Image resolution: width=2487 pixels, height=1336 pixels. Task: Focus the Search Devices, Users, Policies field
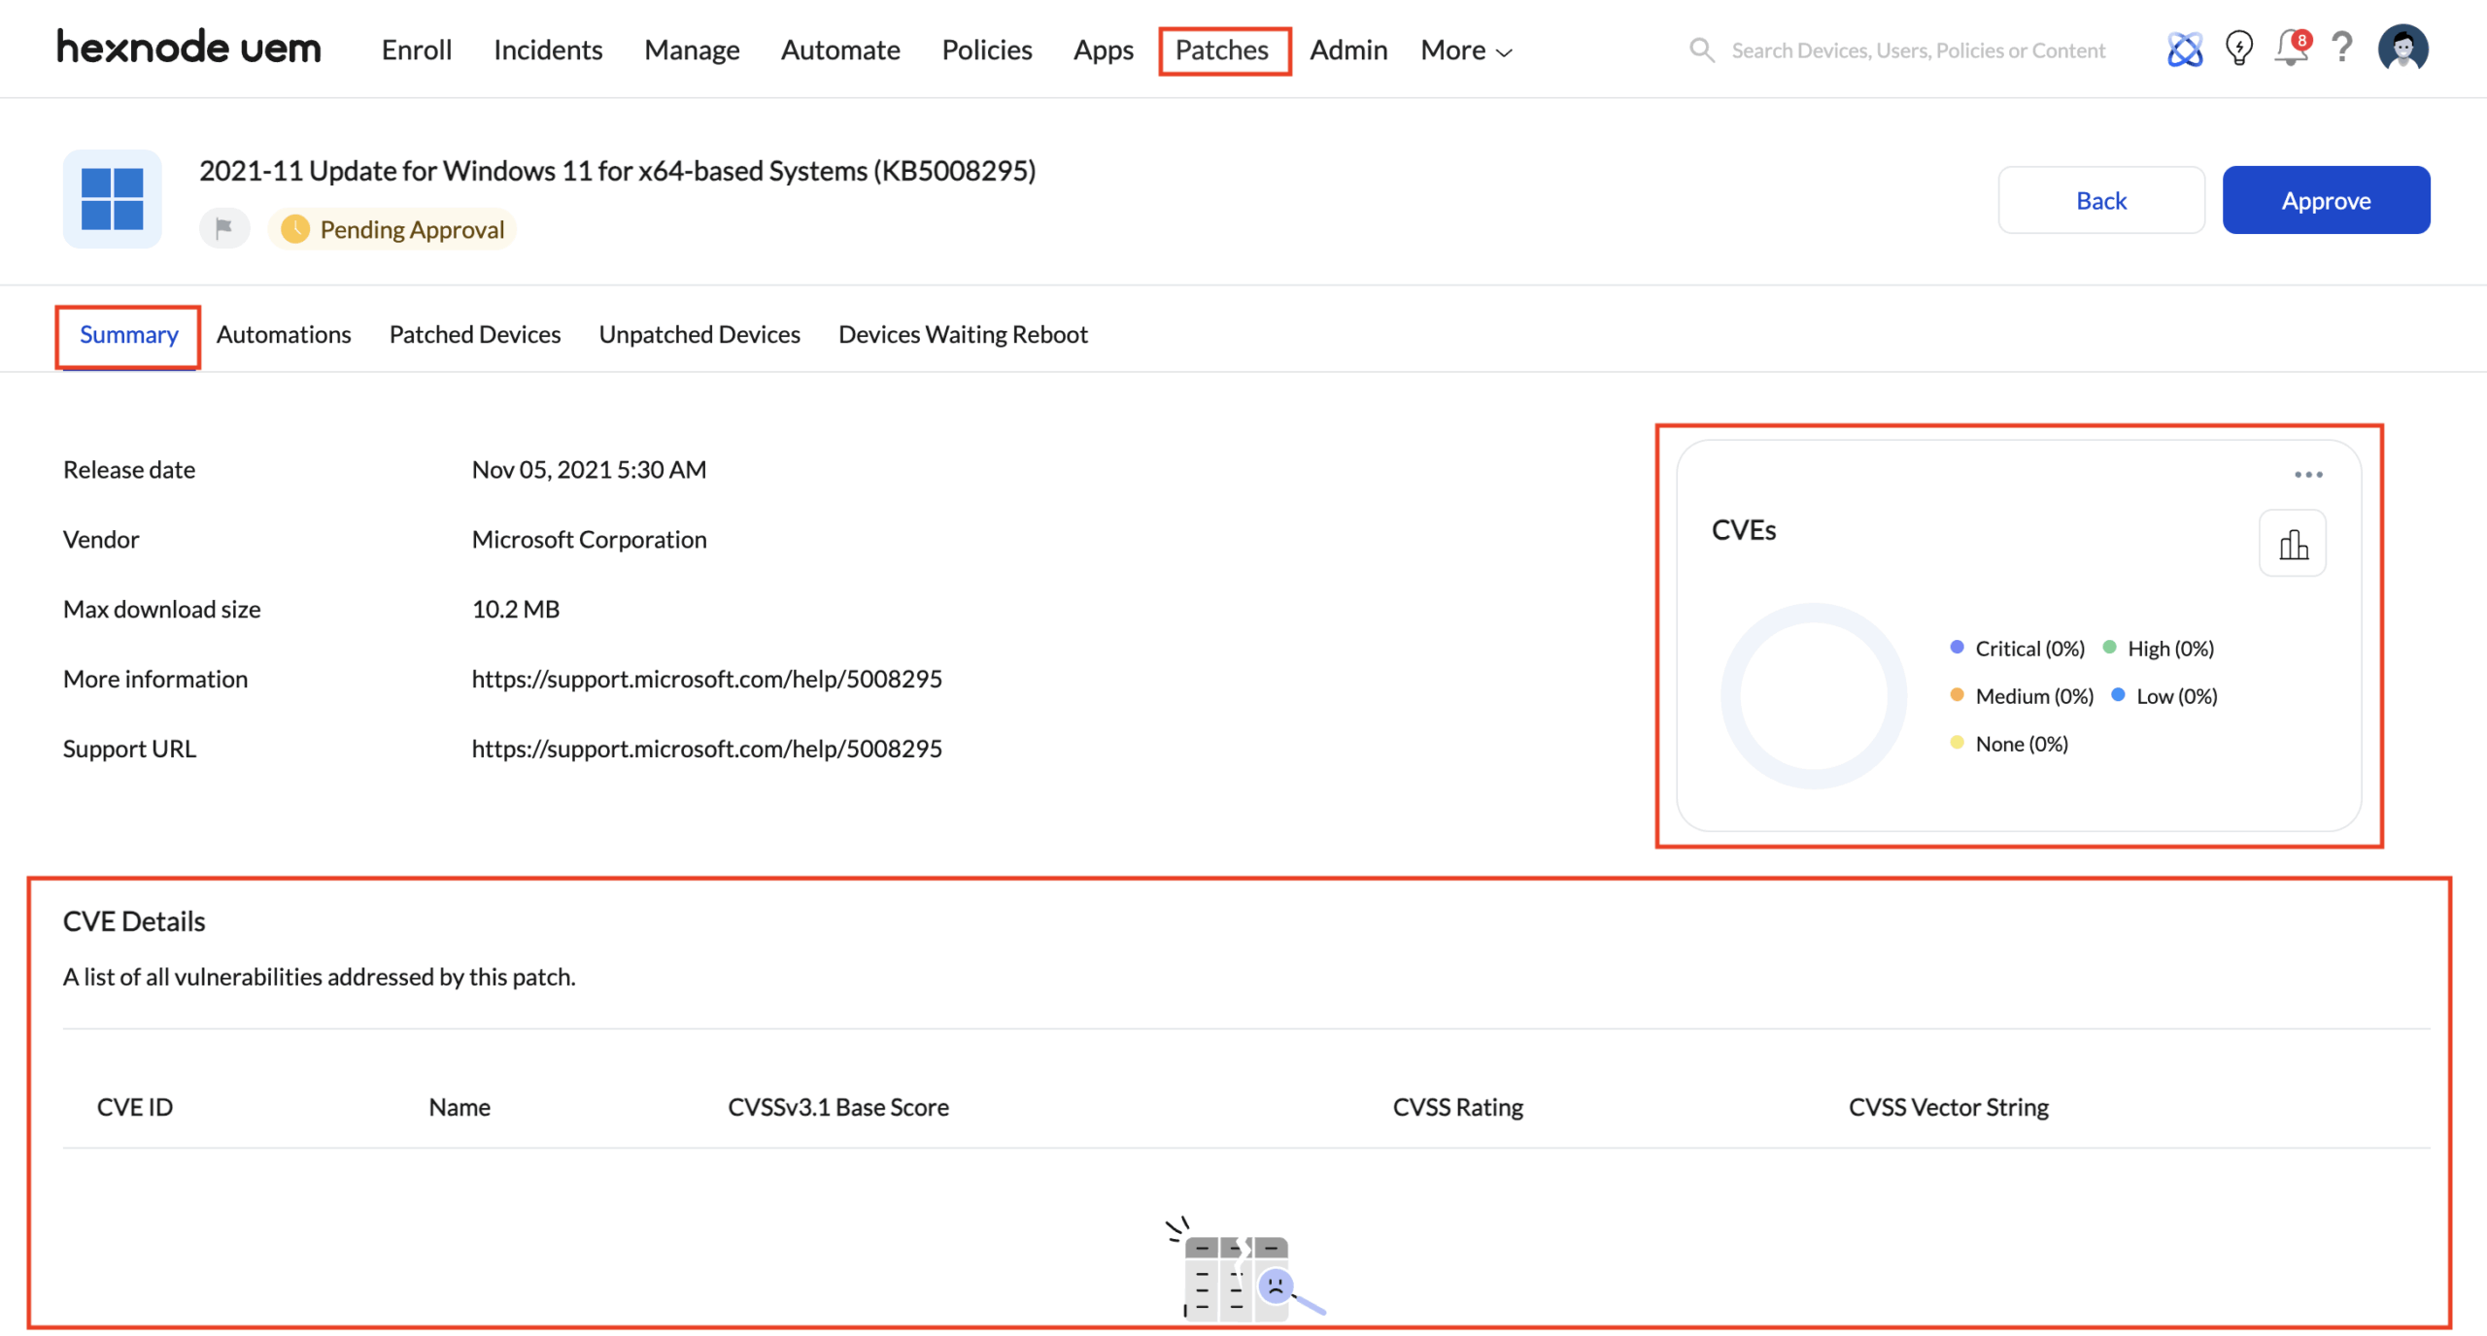click(x=1917, y=50)
